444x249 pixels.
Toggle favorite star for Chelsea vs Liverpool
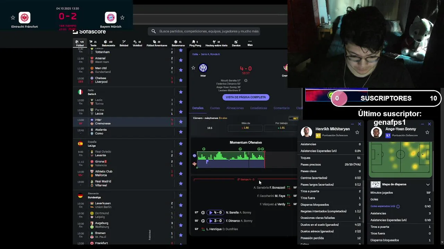pyautogui.click(x=181, y=80)
